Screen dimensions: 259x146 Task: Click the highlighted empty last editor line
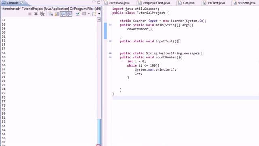[185, 98]
